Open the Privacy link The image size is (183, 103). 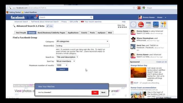pyautogui.click(x=64, y=22)
